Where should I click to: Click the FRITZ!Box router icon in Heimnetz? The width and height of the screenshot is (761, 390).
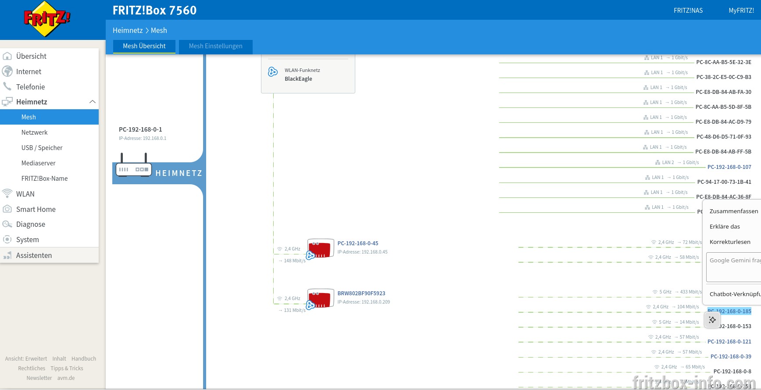point(134,165)
